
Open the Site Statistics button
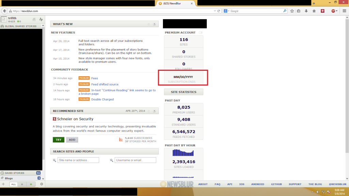click(184, 92)
